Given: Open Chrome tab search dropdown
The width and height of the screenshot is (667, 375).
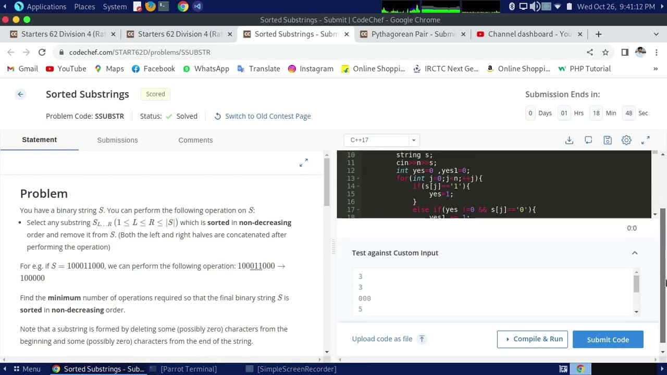Looking at the screenshot, I should pos(656,34).
